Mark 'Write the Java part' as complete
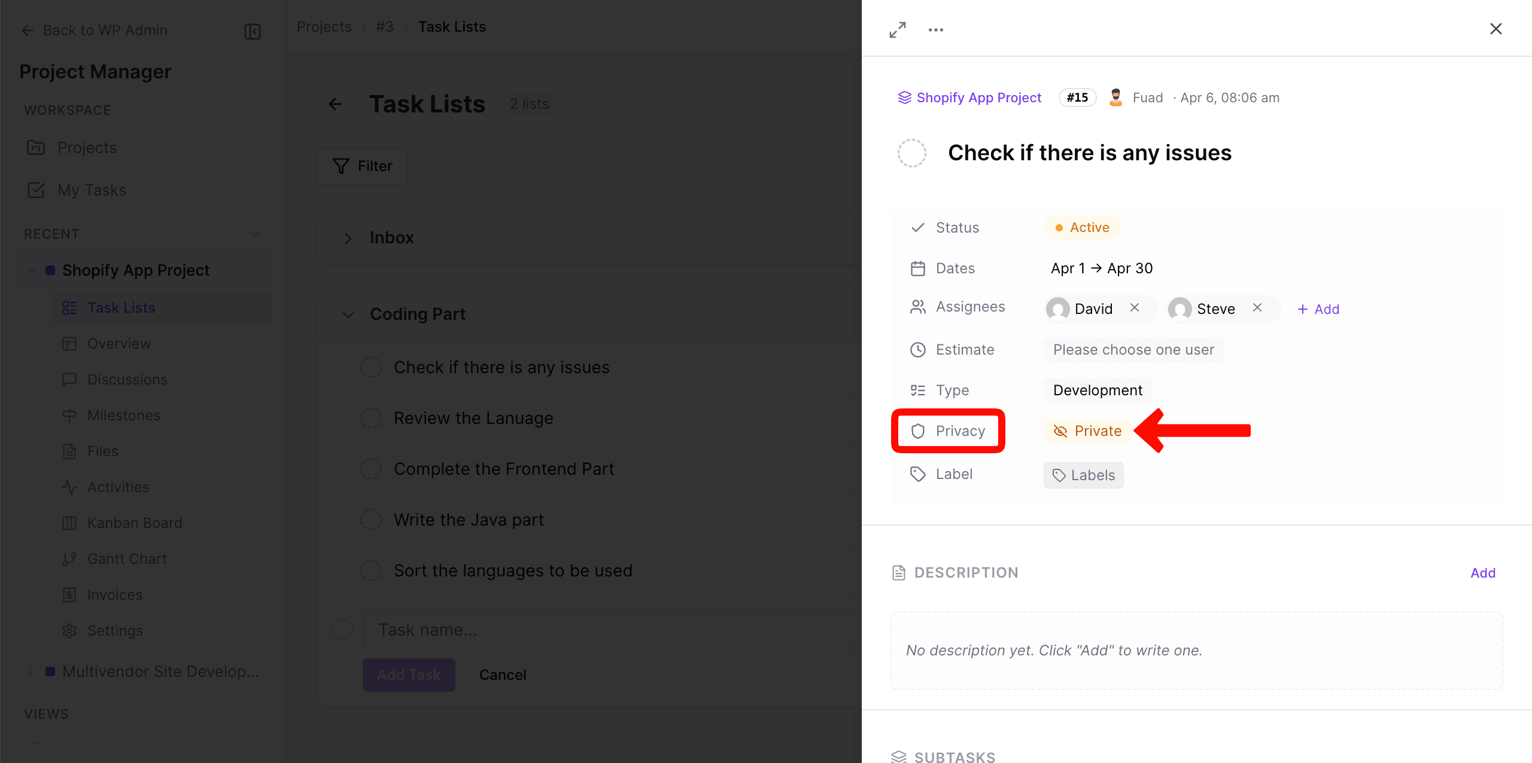The image size is (1532, 763). click(372, 520)
